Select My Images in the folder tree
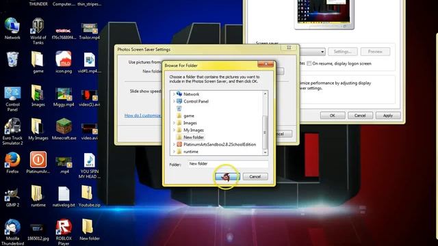438x246 pixels. pyautogui.click(x=193, y=130)
